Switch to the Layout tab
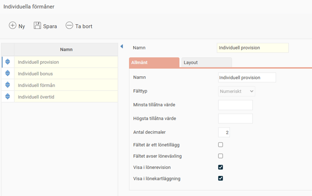The height and width of the screenshot is (196, 312). pyautogui.click(x=205, y=62)
